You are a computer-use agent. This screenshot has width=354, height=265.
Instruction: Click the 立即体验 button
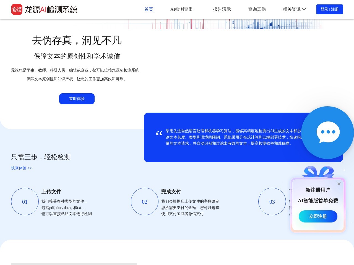[77, 99]
